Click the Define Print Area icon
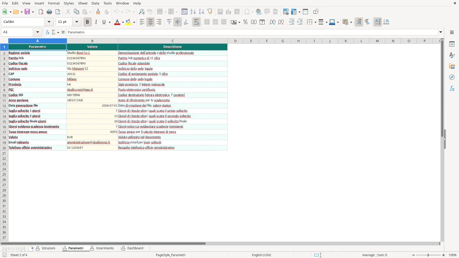Viewport: 459px width, 258px height. [x=286, y=12]
